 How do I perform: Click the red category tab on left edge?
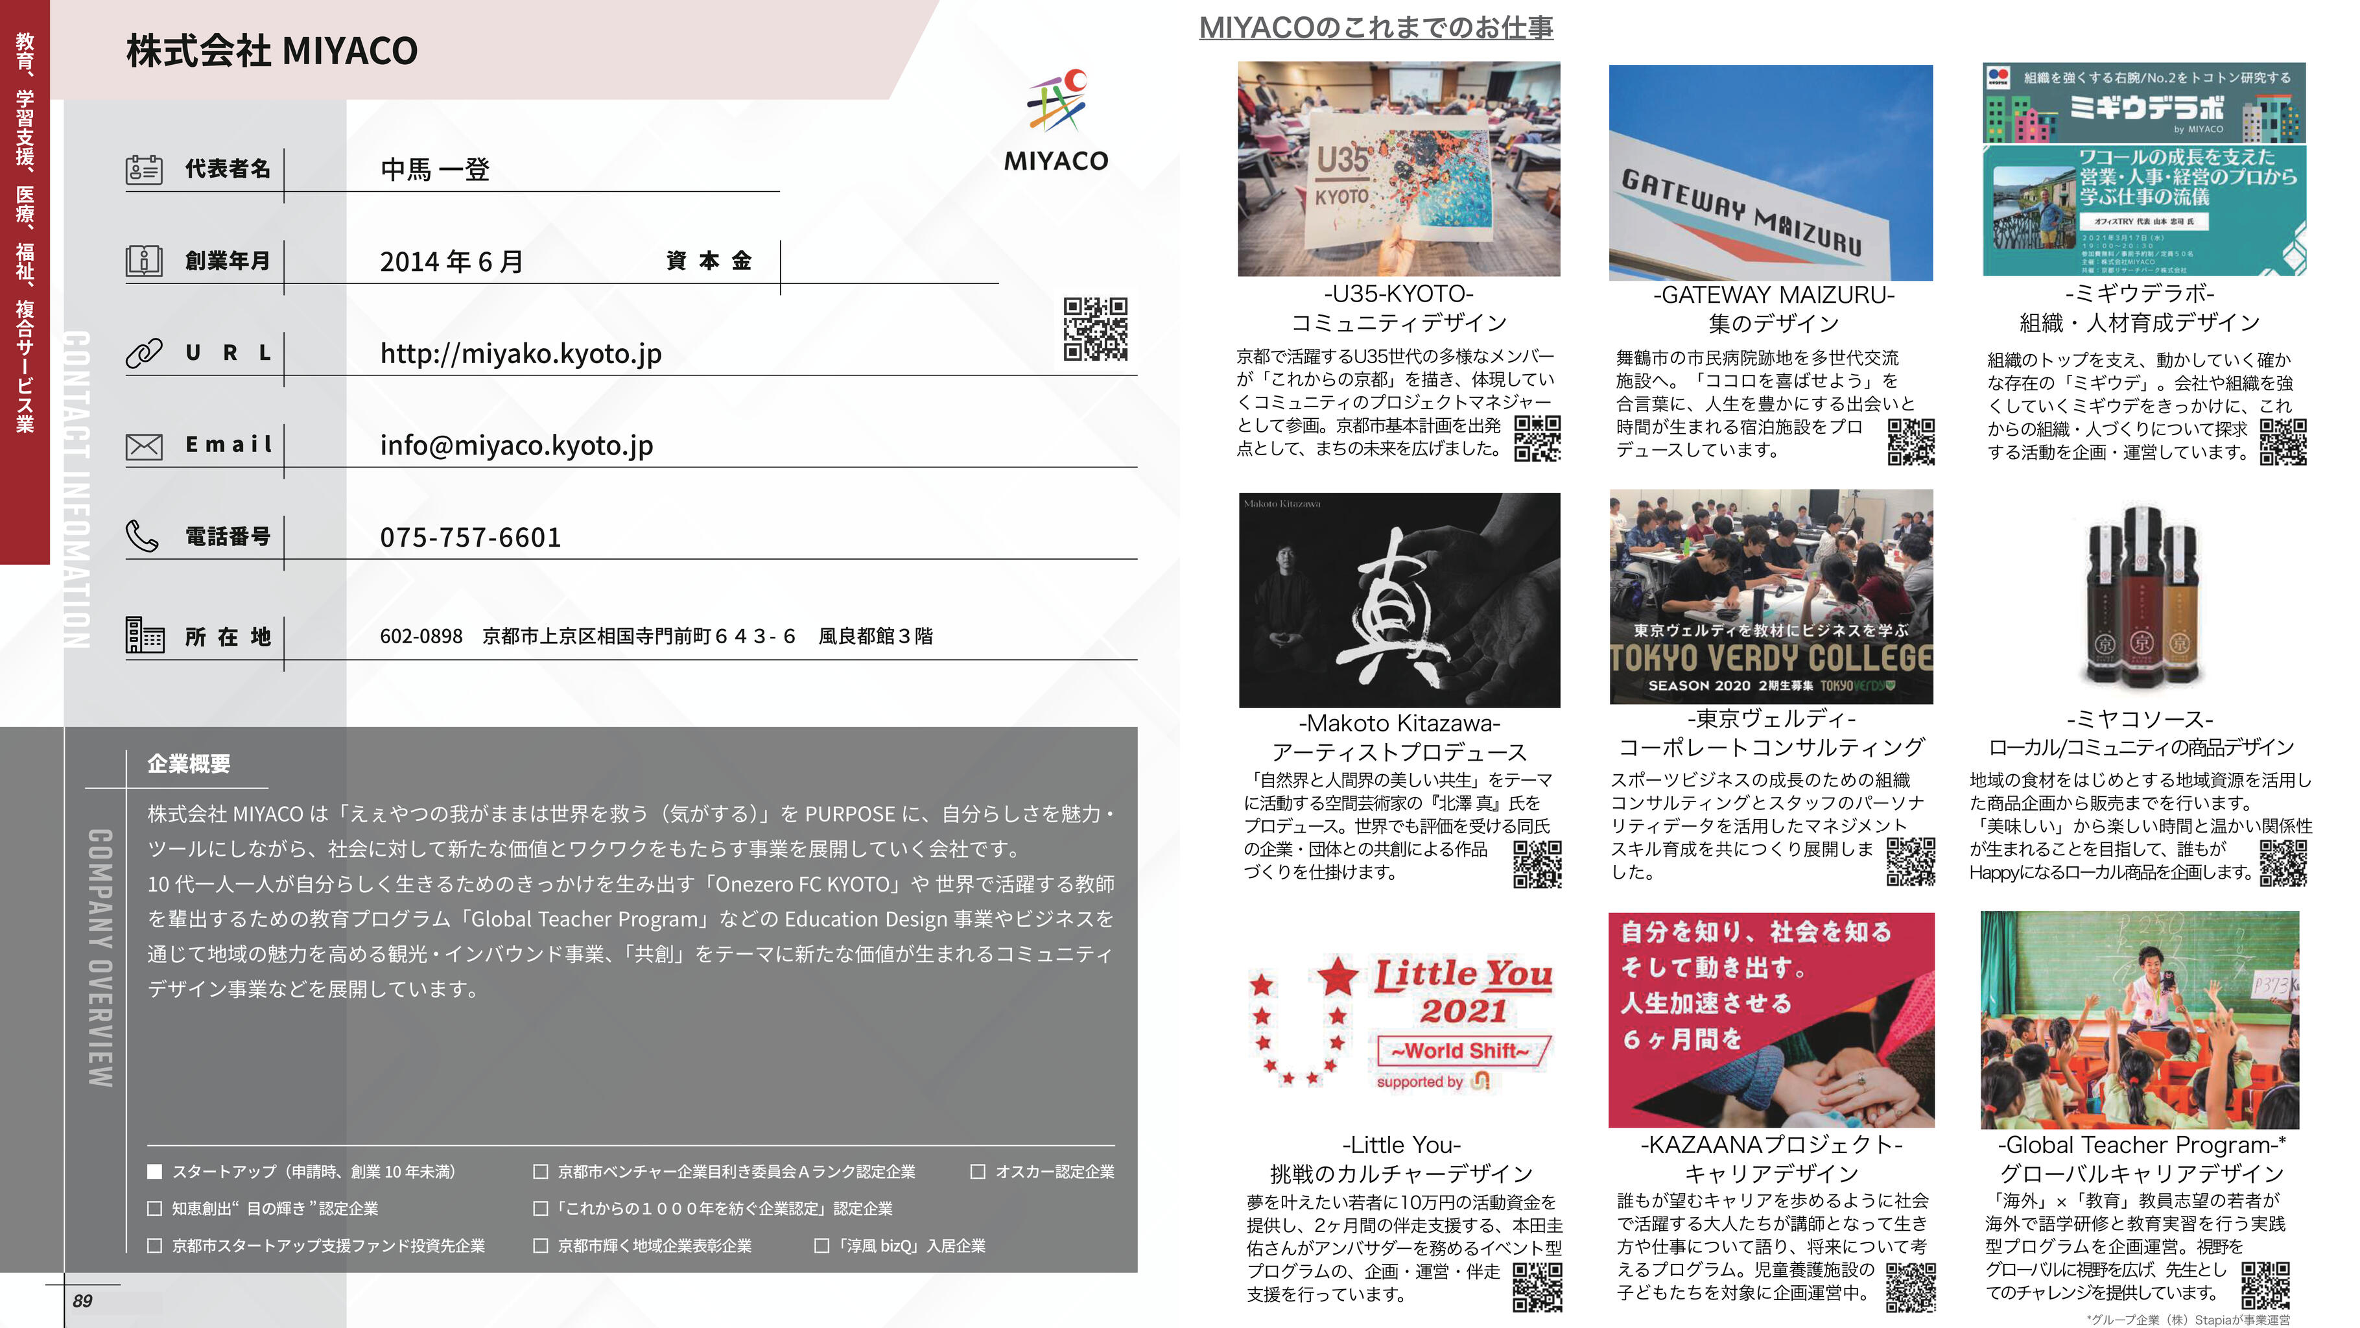click(x=25, y=282)
